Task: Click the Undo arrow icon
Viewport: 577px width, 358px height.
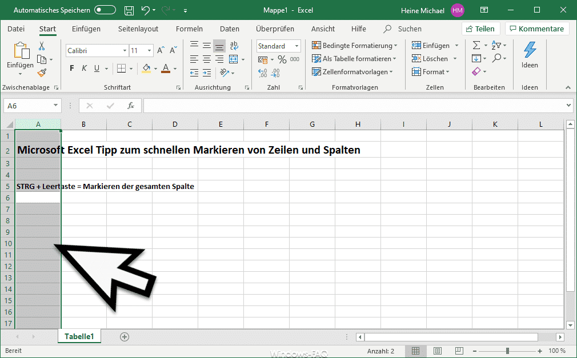Action: coord(146,10)
